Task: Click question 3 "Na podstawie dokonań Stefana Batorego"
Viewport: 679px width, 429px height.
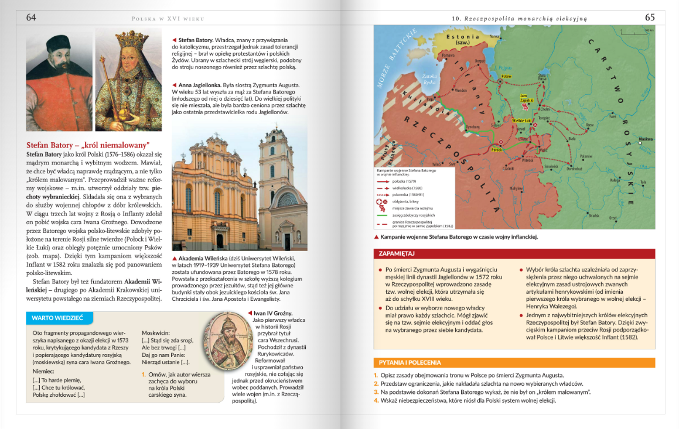Action: pyautogui.click(x=482, y=392)
